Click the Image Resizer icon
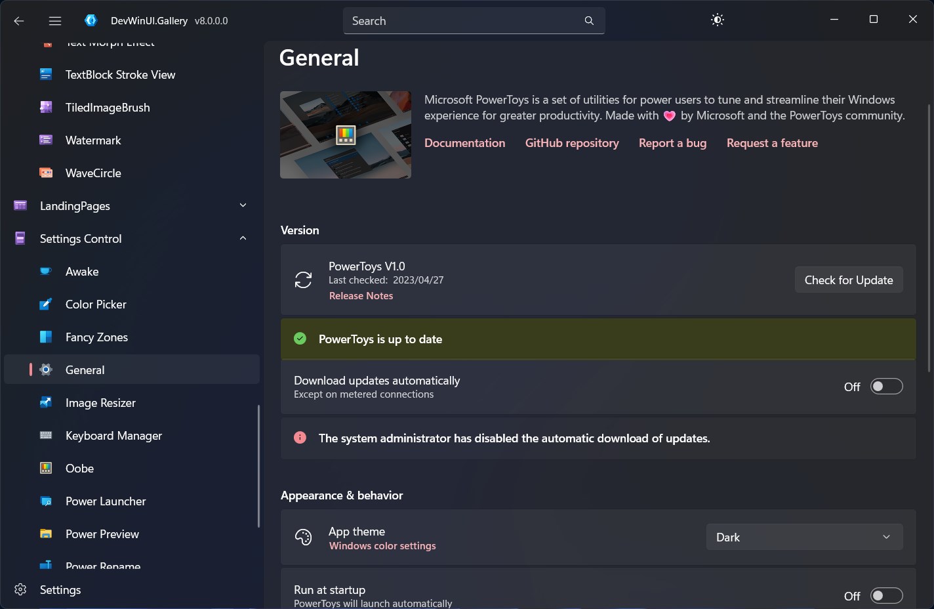The height and width of the screenshot is (609, 934). coord(46,403)
